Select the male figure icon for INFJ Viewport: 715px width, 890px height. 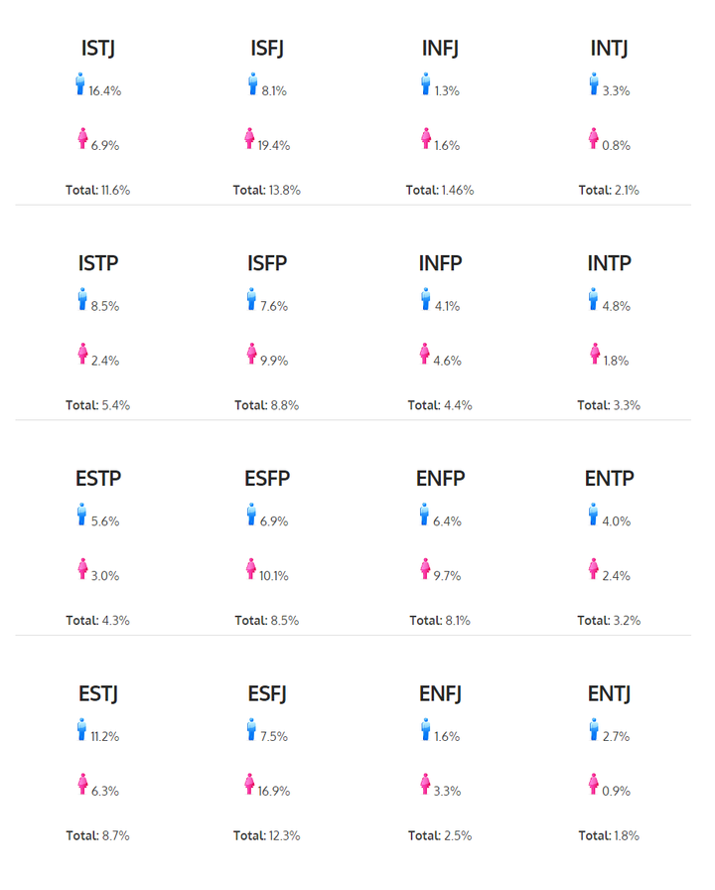pyautogui.click(x=425, y=83)
